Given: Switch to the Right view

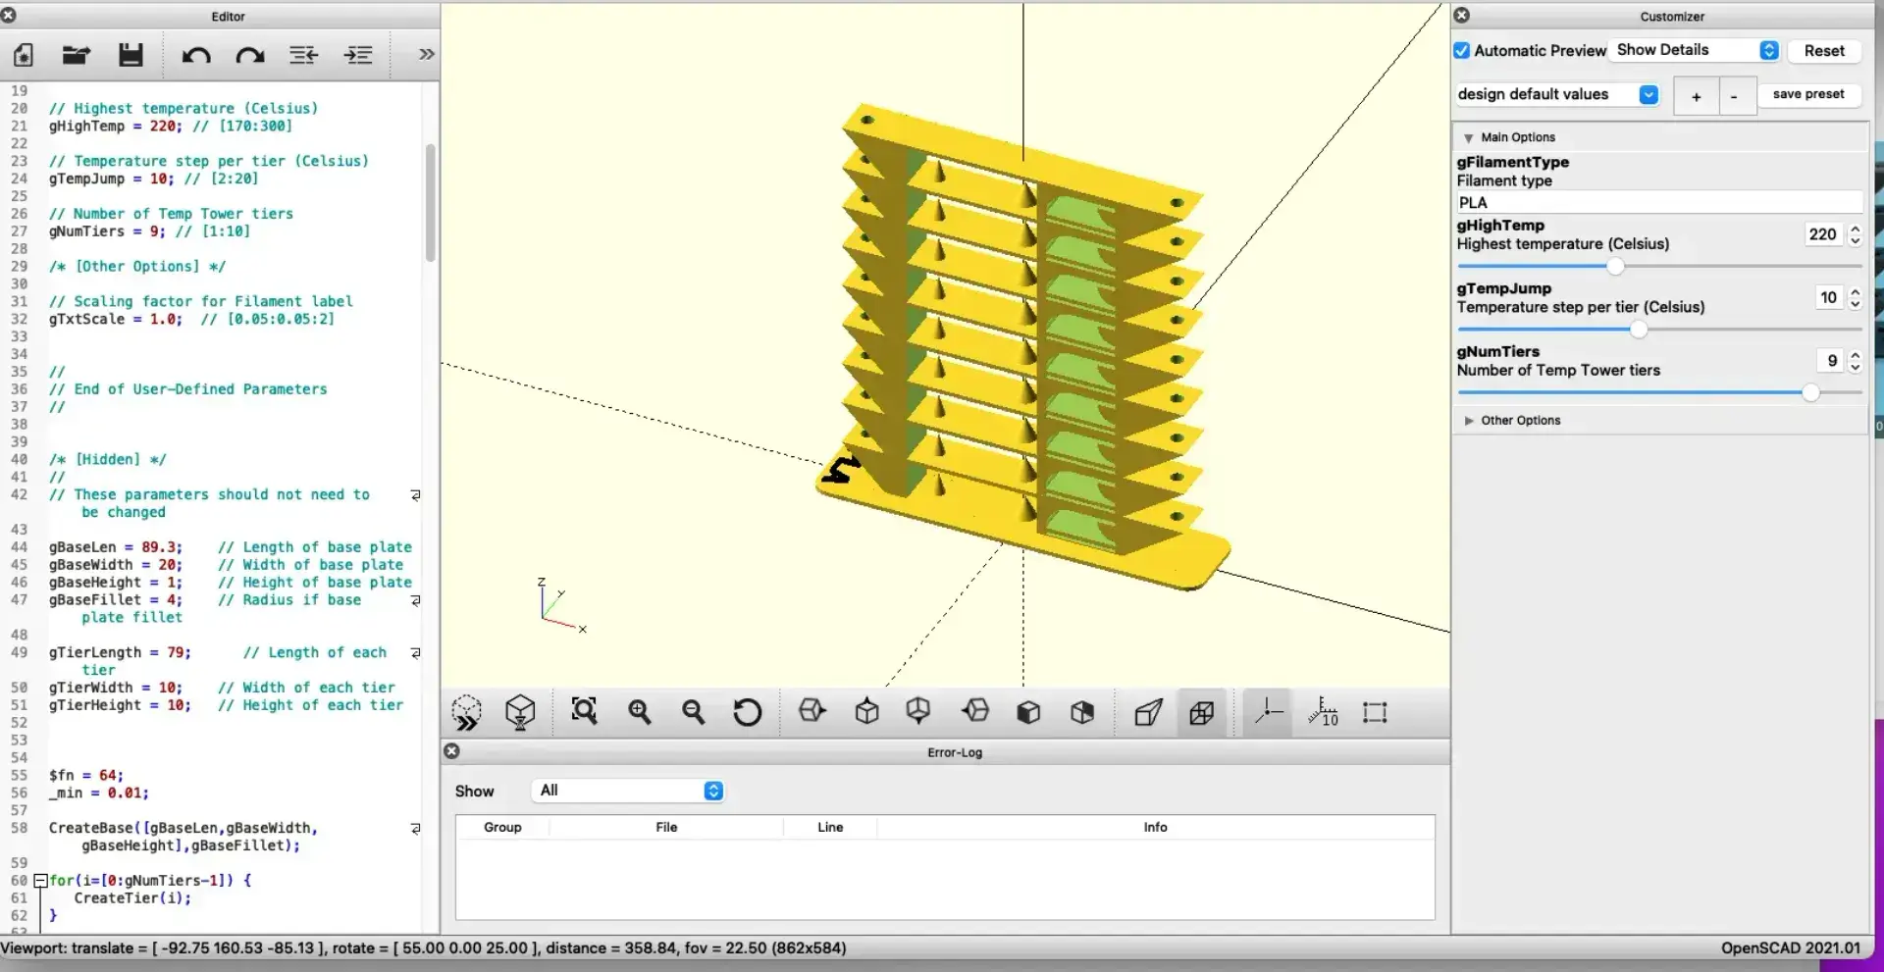Looking at the screenshot, I should point(812,711).
